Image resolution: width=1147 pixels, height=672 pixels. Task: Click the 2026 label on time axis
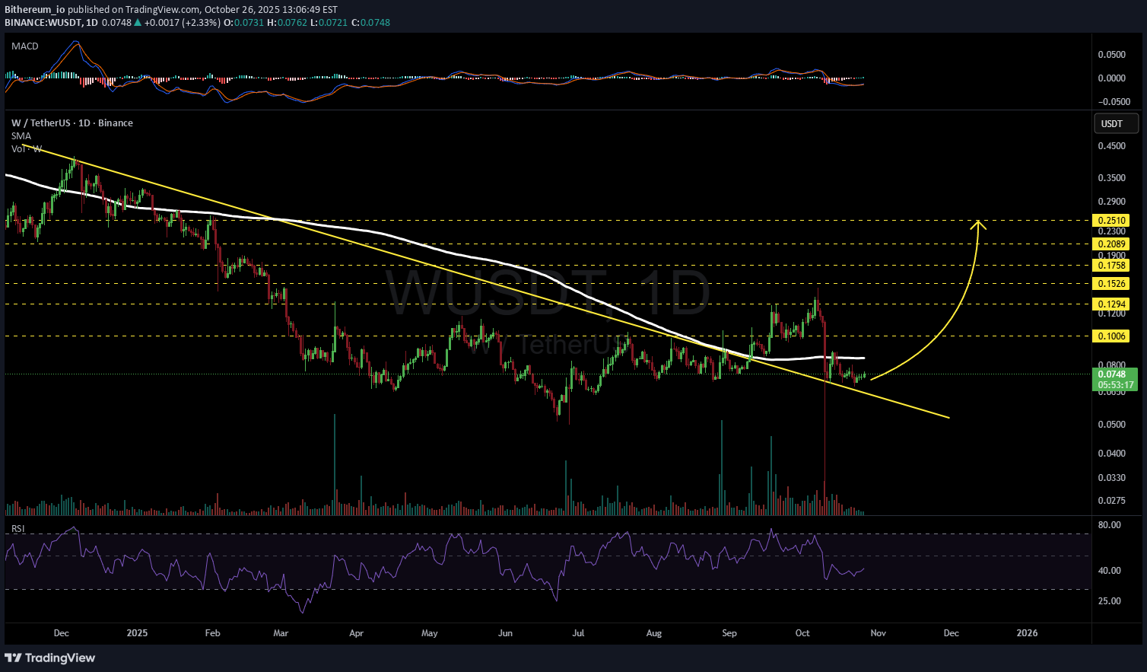point(1027,633)
